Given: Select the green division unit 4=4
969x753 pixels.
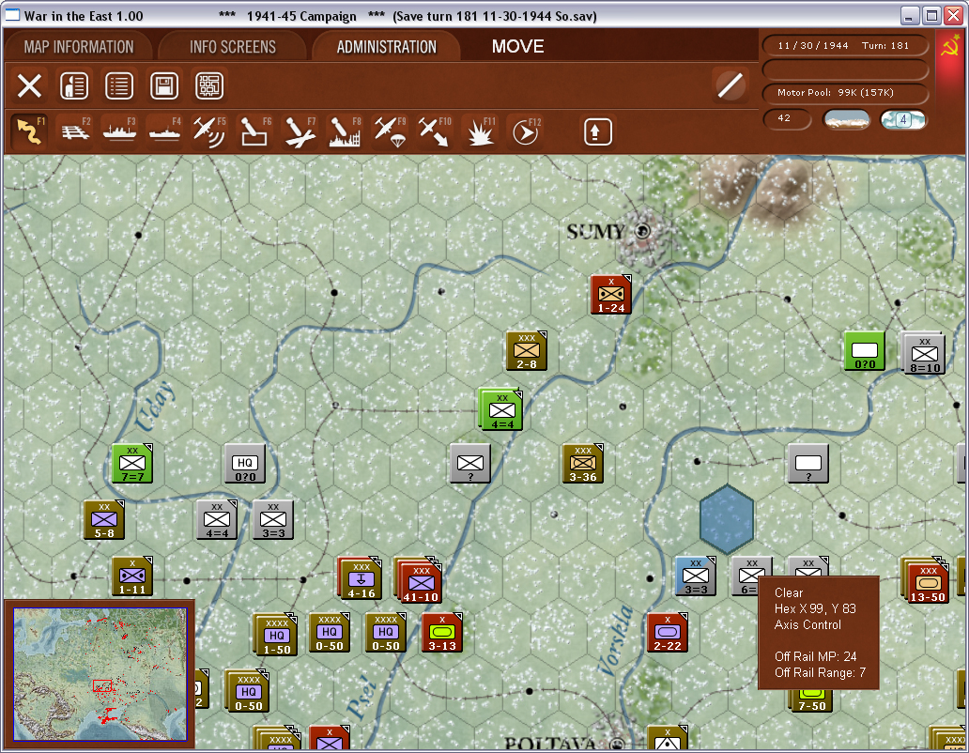Looking at the screenshot, I should tap(501, 409).
